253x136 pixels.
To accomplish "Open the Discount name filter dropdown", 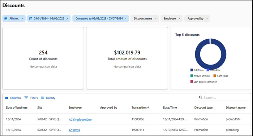I will click(x=145, y=18).
